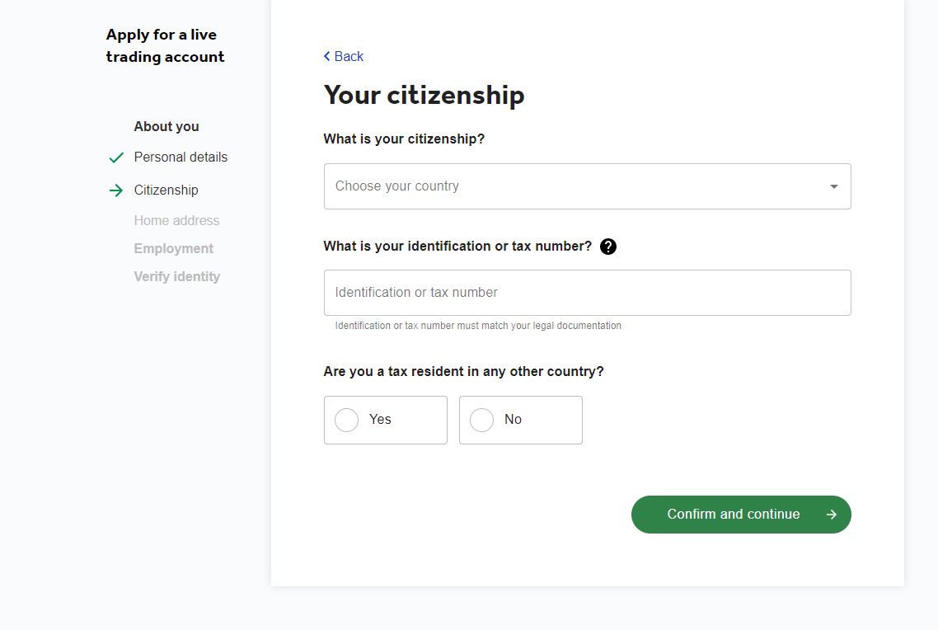Screen dimensions: 938x630
Task: Open the Citizenship step in sidebar
Action: pyautogui.click(x=166, y=190)
